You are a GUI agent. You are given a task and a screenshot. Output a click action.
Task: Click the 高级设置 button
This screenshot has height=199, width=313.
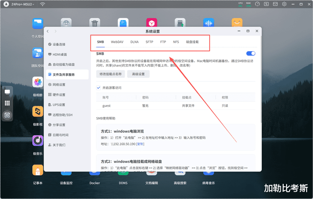tap(138, 74)
